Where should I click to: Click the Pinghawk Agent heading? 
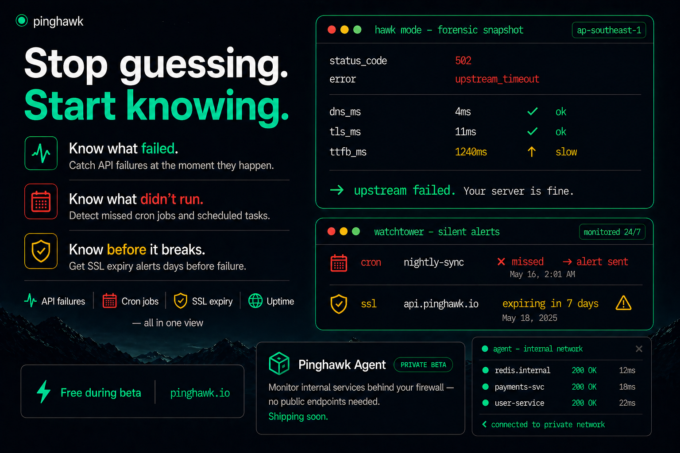point(342,365)
